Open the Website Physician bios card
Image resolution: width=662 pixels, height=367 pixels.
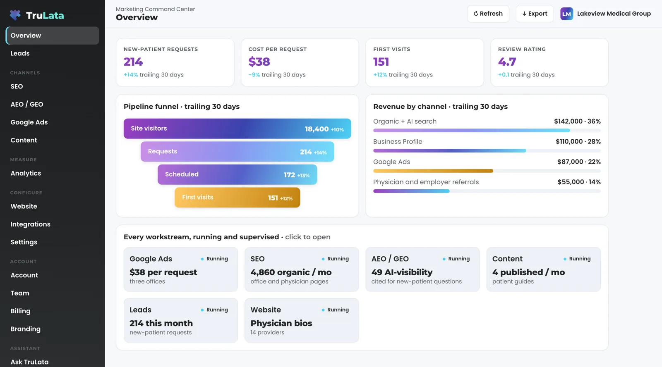[302, 320]
